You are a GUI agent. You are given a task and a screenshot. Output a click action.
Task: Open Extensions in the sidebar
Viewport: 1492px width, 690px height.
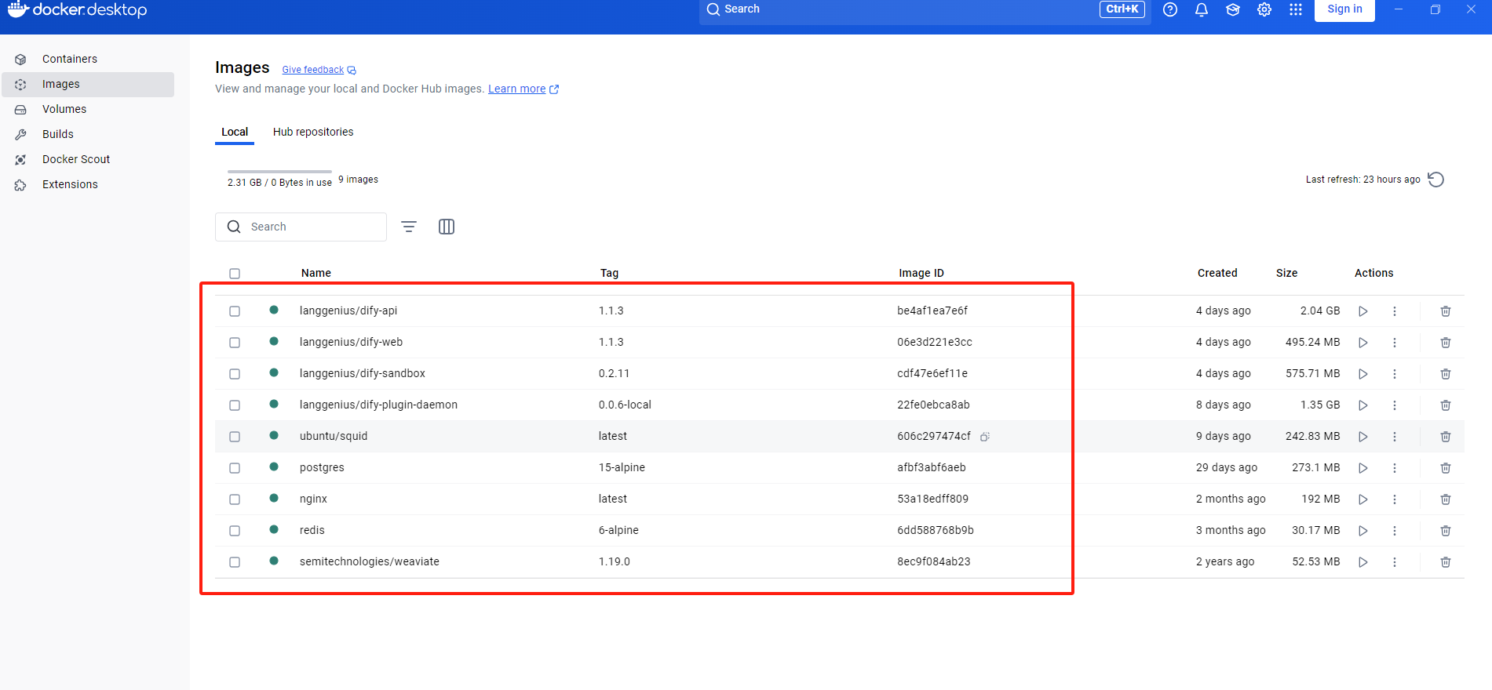88,185
